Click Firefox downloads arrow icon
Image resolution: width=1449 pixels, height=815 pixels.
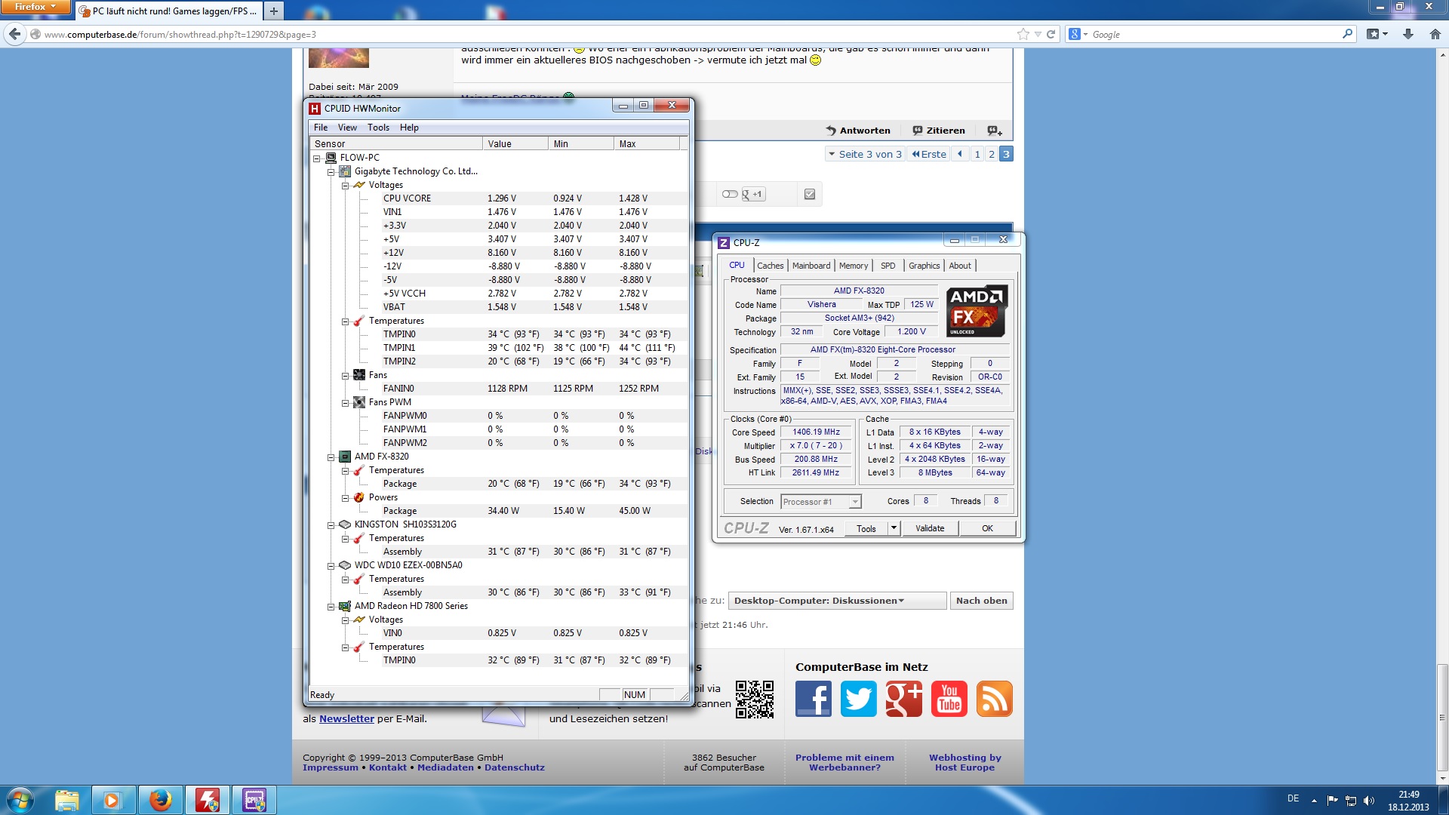click(x=1407, y=34)
